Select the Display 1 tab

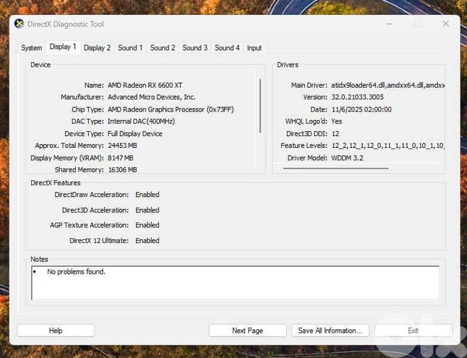63,47
